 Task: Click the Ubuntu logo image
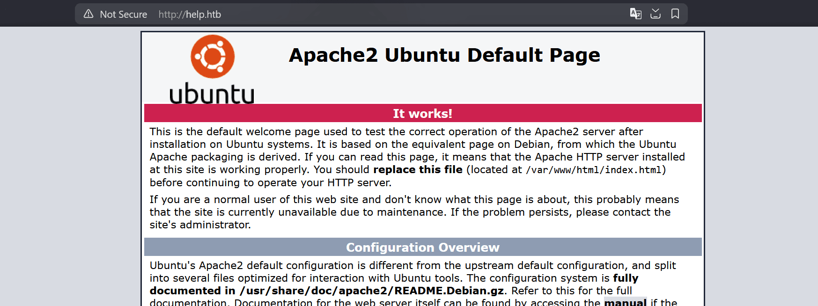click(212, 69)
